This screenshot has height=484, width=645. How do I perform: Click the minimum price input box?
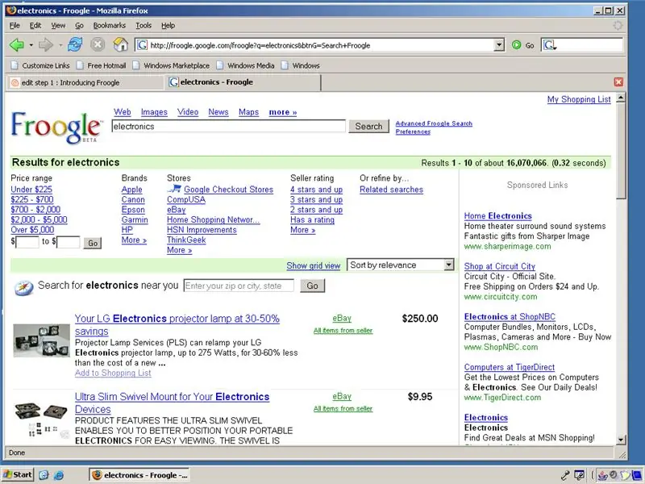pyautogui.click(x=27, y=242)
